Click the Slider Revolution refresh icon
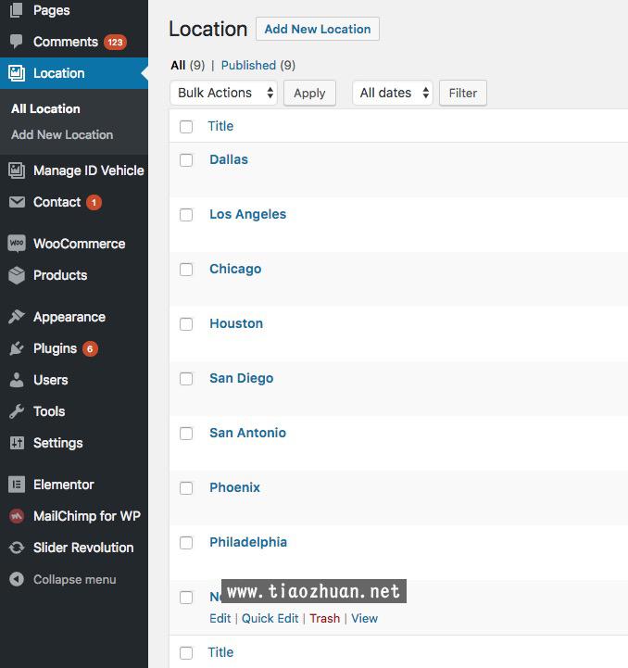Viewport: 628px width, 668px height. pyautogui.click(x=17, y=548)
